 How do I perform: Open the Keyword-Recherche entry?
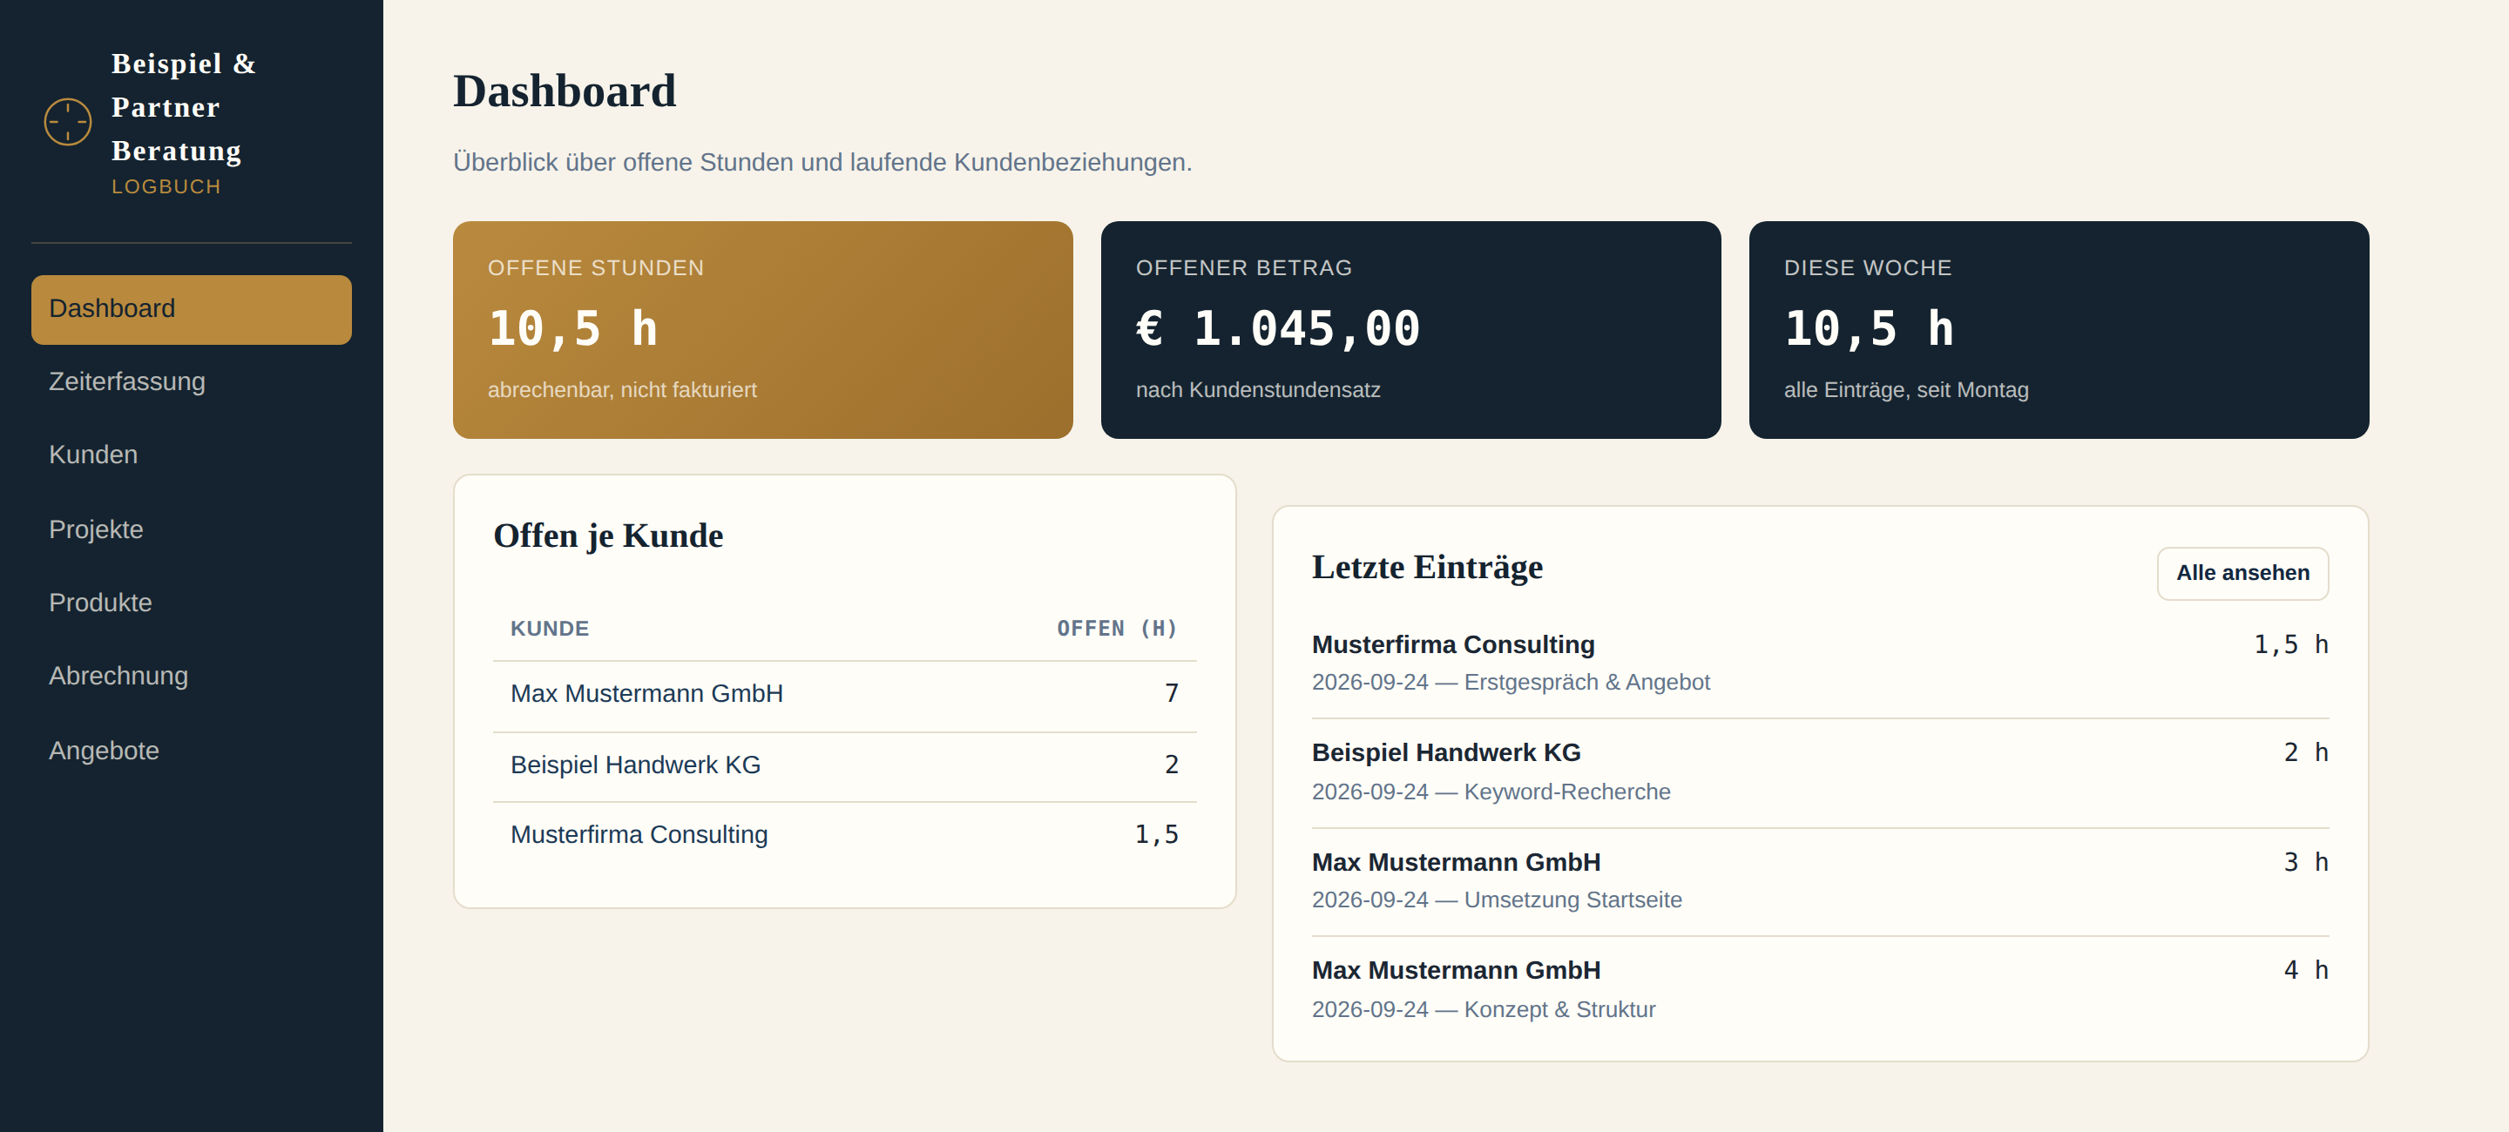click(1821, 773)
